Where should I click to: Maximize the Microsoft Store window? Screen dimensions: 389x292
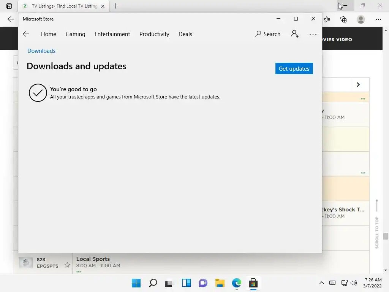(296, 19)
